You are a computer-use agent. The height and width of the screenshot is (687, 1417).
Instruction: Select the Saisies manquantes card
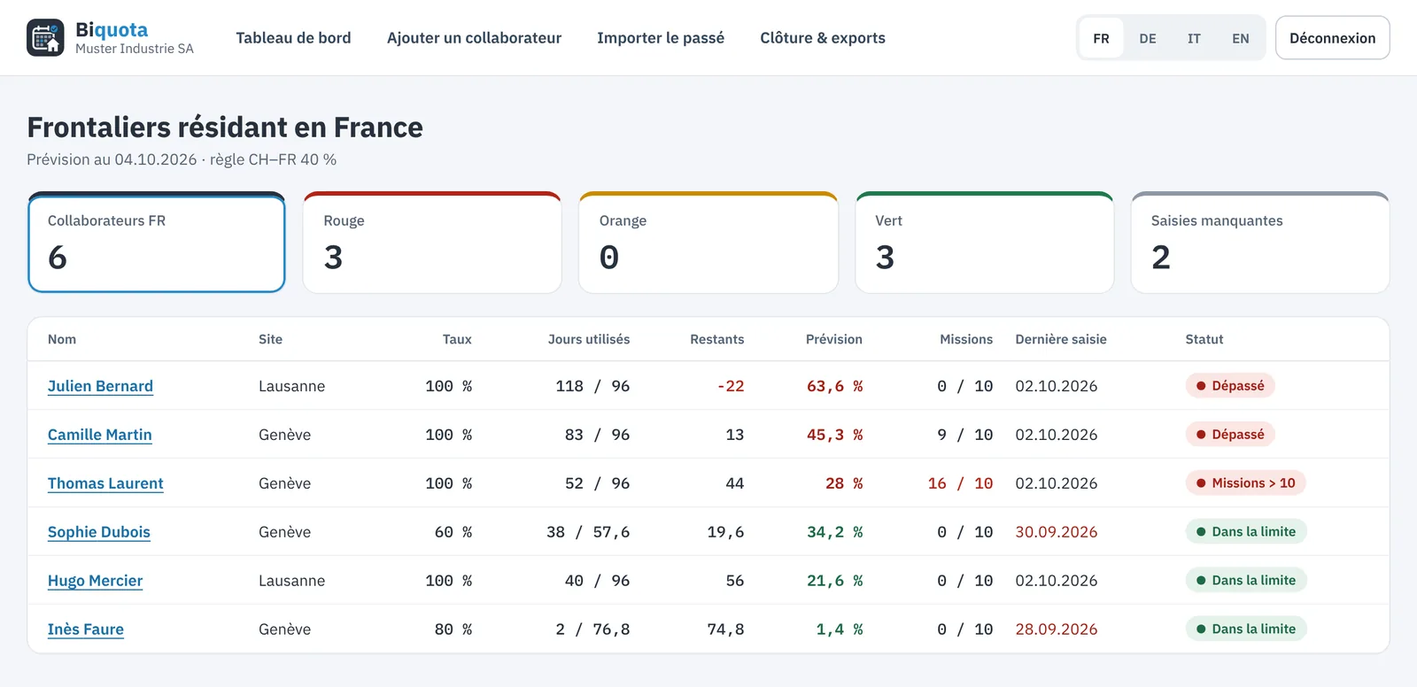(x=1260, y=243)
